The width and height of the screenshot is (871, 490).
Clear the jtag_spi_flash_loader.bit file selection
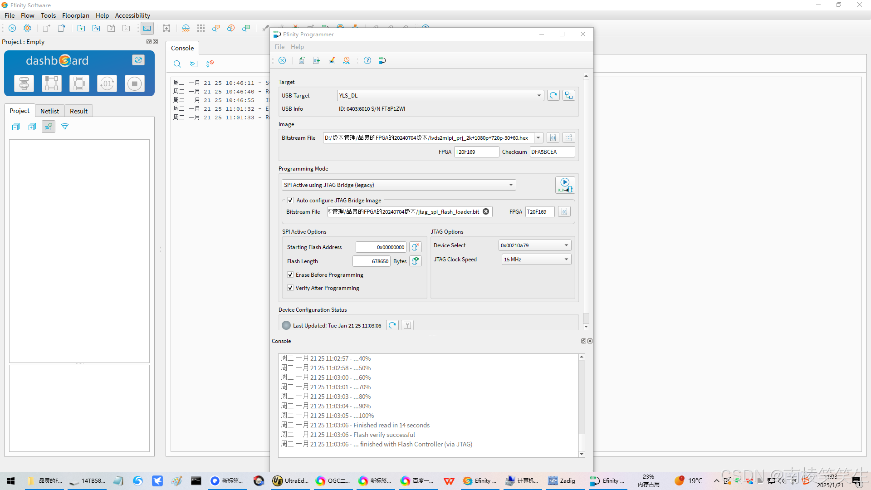[486, 211]
